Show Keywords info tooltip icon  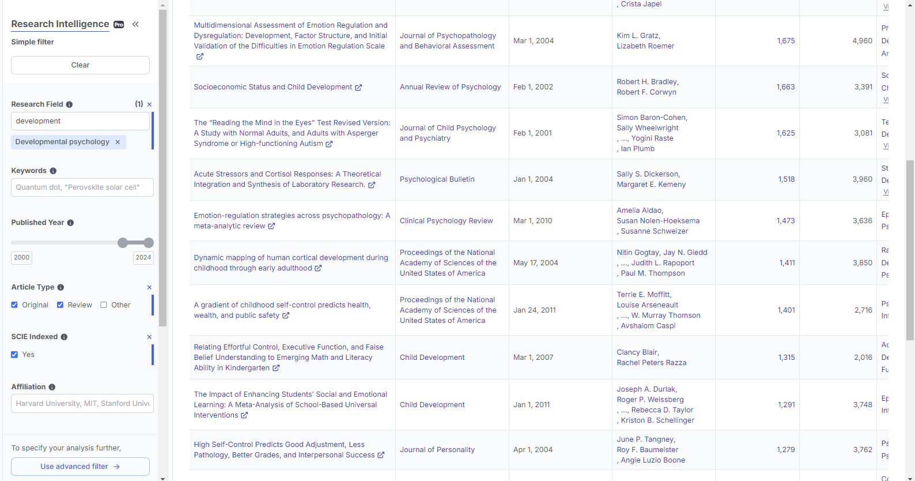(53, 171)
